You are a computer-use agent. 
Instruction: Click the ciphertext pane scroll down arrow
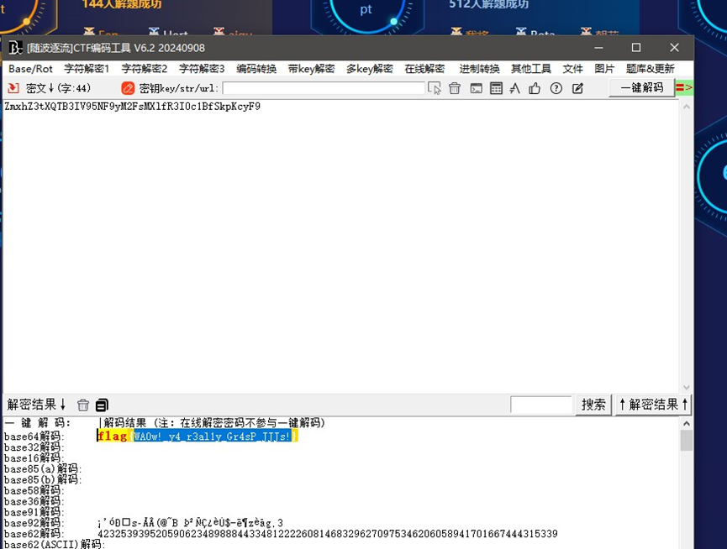tap(687, 388)
